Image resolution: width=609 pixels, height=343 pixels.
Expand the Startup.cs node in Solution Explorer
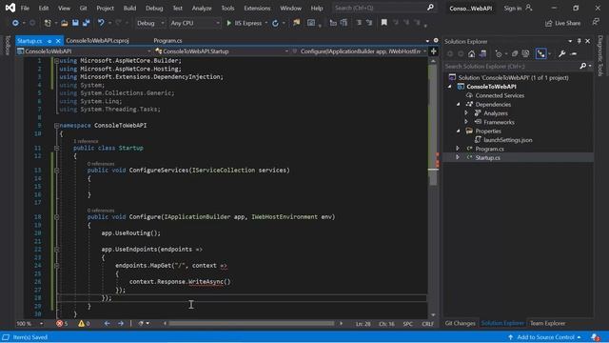[458, 157]
